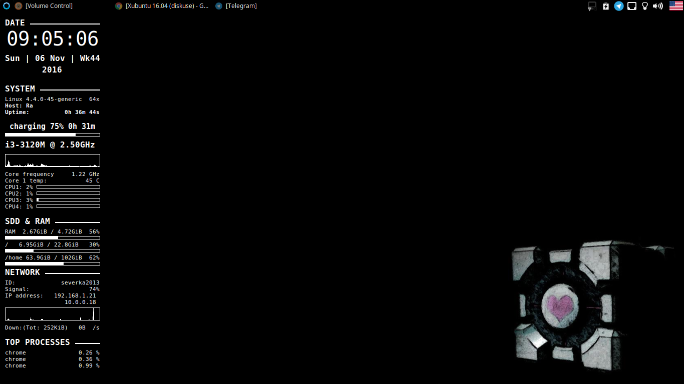Click the CPU usage history graph
This screenshot has width=684, height=384.
click(x=53, y=160)
